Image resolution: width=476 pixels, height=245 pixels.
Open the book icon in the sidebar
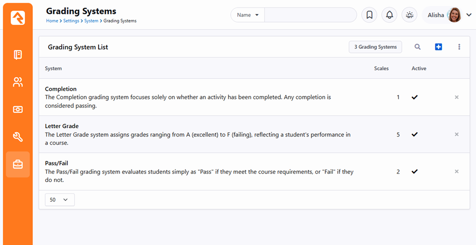tap(18, 55)
